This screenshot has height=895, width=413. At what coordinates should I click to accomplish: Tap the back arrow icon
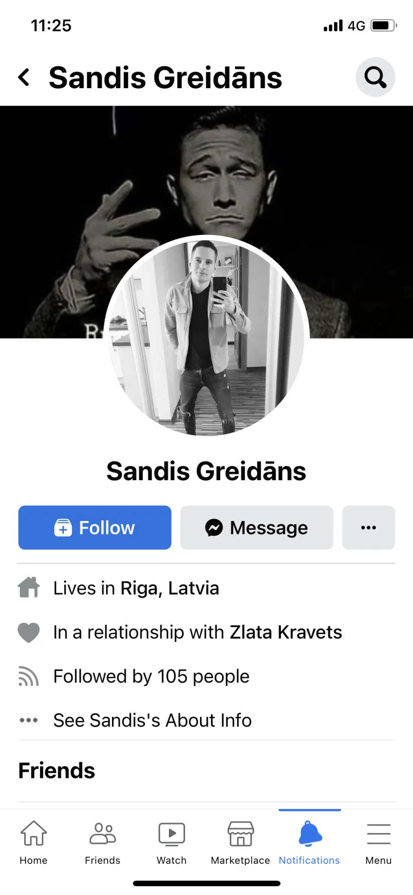point(24,77)
